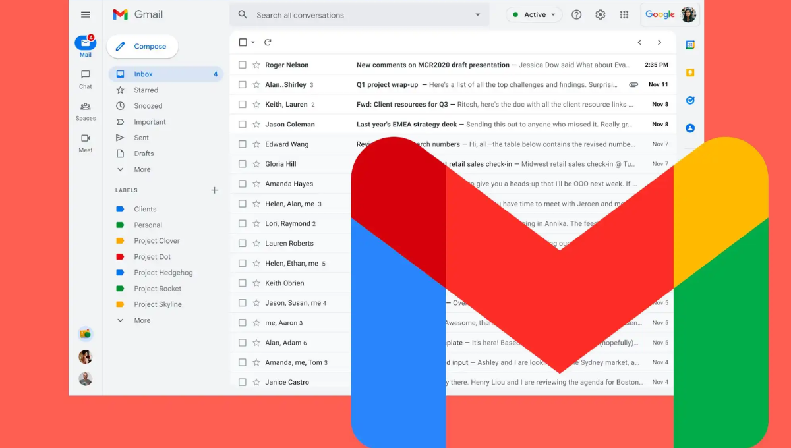The width and height of the screenshot is (791, 448).
Task: Star the Roger Nelson email
Action: point(256,65)
